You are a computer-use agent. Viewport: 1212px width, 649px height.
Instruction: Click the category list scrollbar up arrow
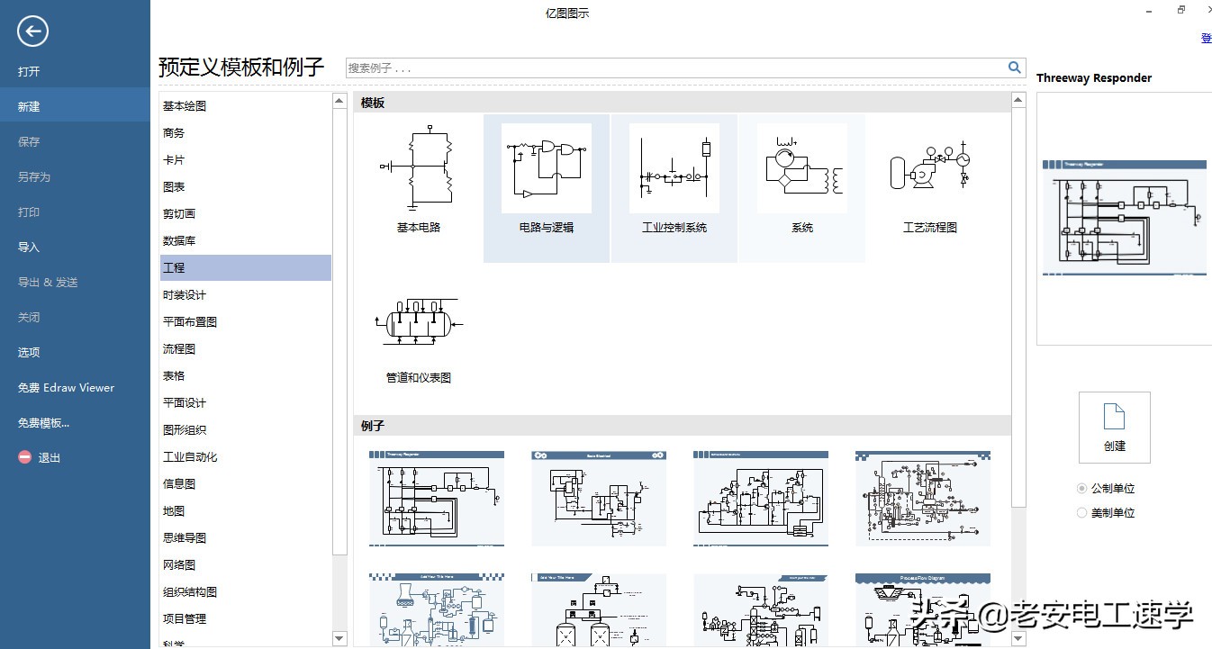[339, 101]
